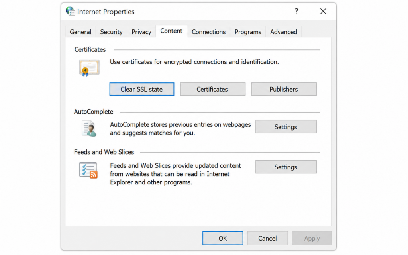This screenshot has height=255, width=408.
Task: Click the AutoComplete person document icon
Action: (89, 129)
